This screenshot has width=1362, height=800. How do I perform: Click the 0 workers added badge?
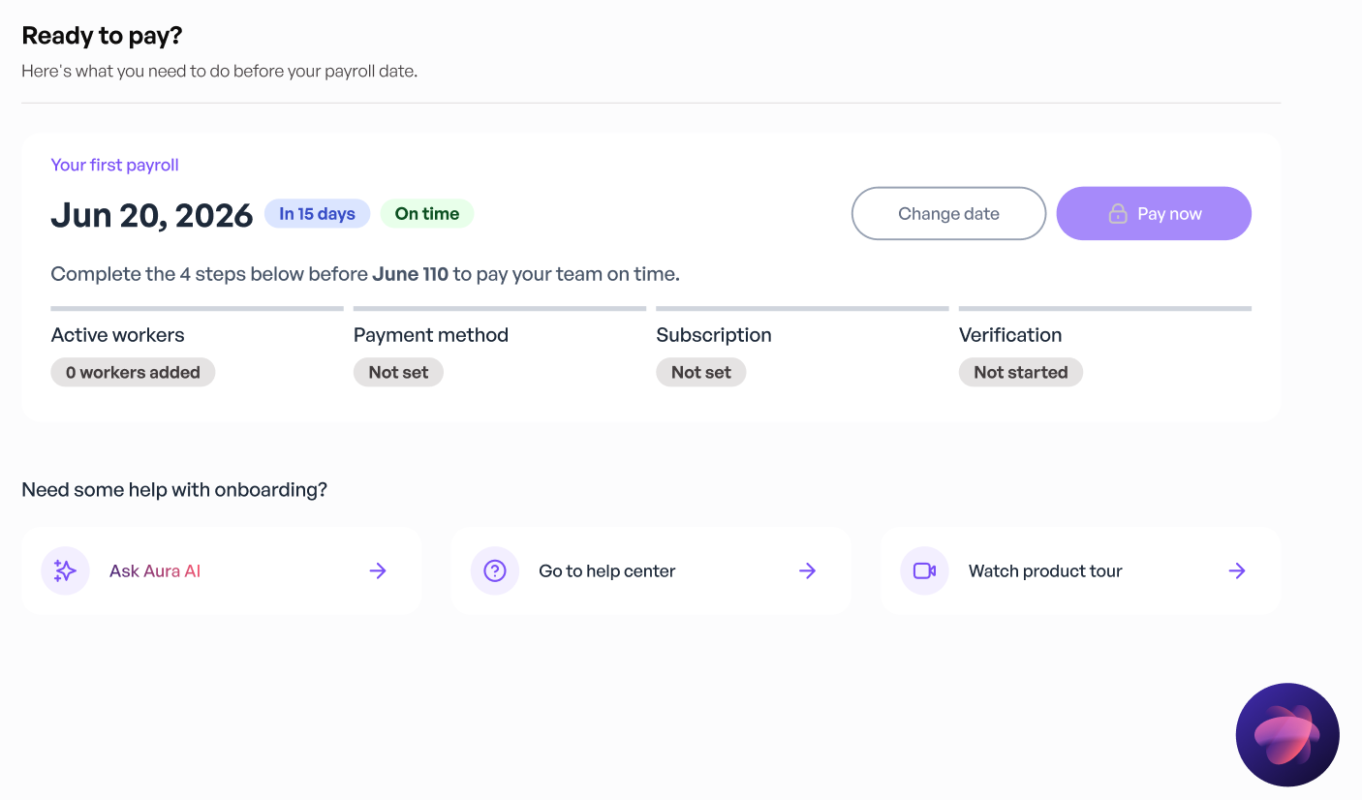[x=133, y=372]
